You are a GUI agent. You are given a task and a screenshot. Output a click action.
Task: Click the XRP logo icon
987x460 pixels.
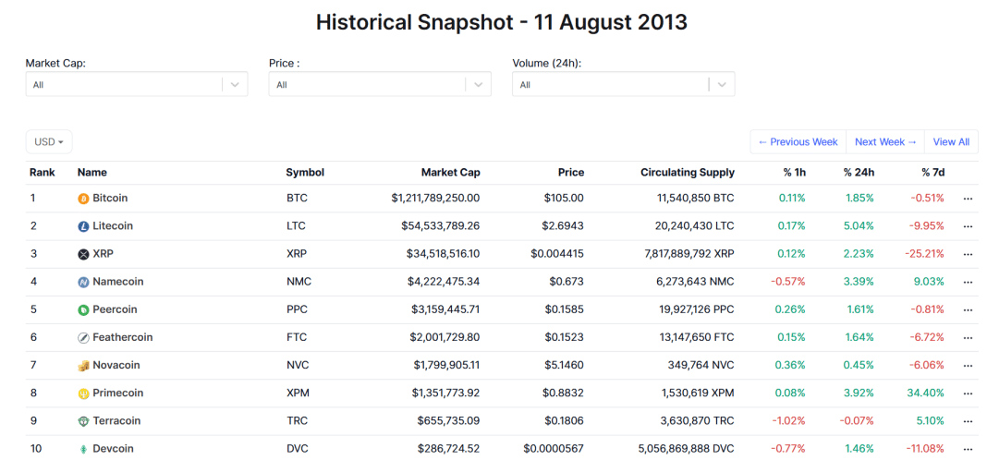pos(83,254)
